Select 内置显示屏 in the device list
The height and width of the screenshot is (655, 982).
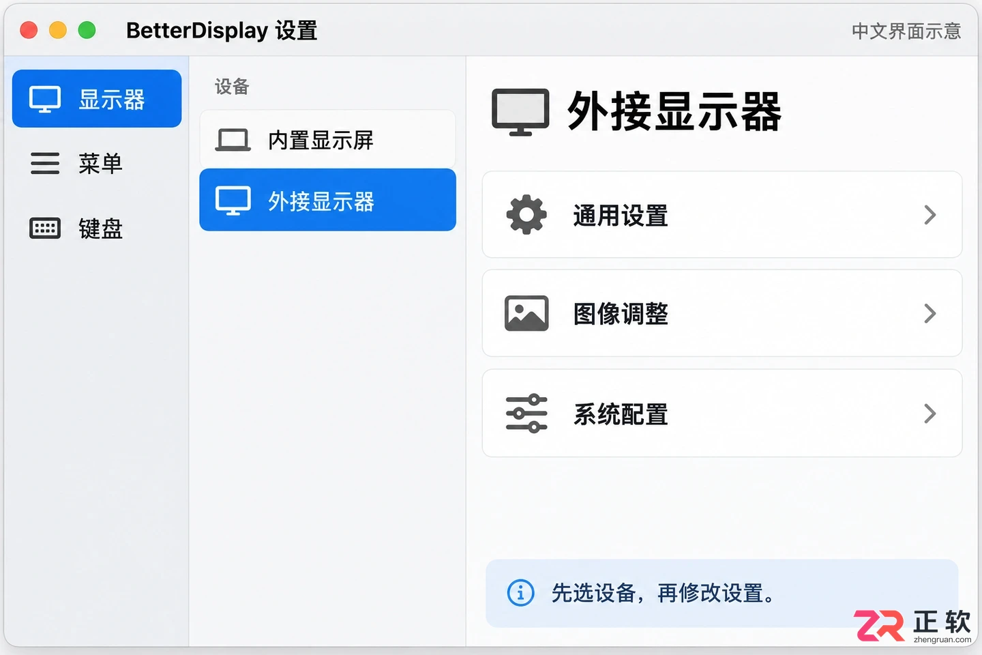[x=327, y=140]
